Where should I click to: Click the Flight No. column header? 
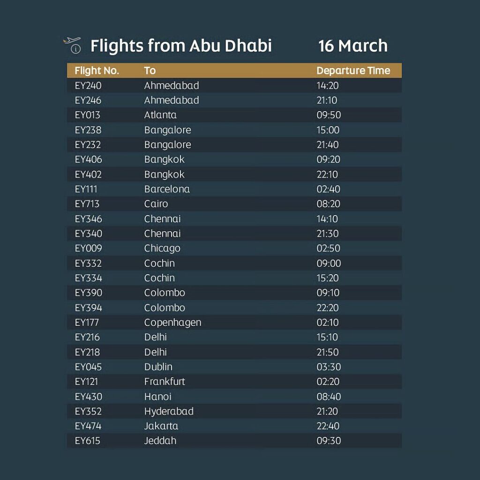click(97, 71)
